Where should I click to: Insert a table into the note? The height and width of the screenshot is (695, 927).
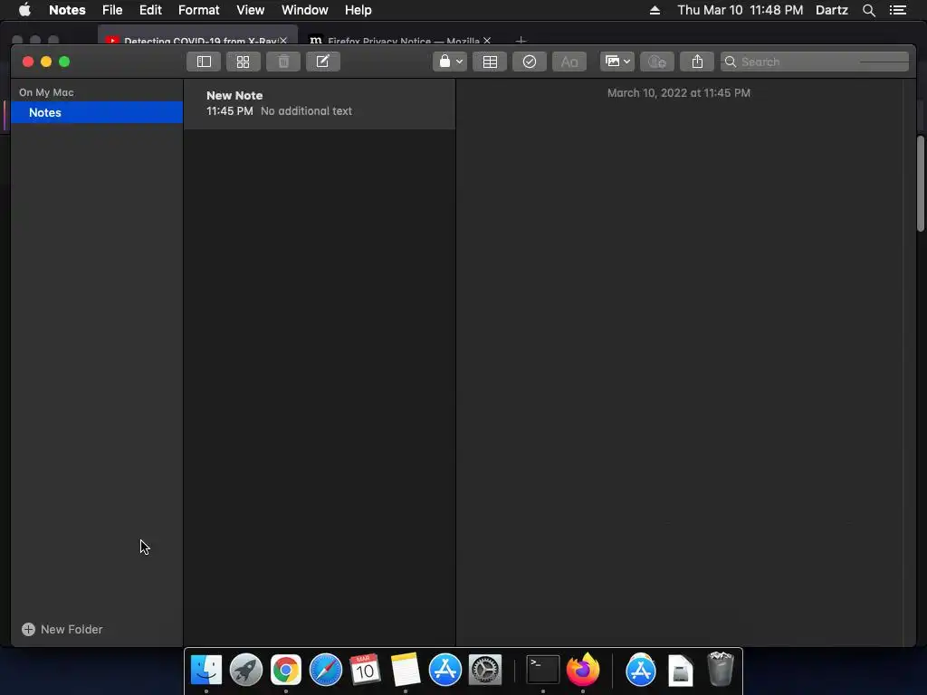(490, 62)
